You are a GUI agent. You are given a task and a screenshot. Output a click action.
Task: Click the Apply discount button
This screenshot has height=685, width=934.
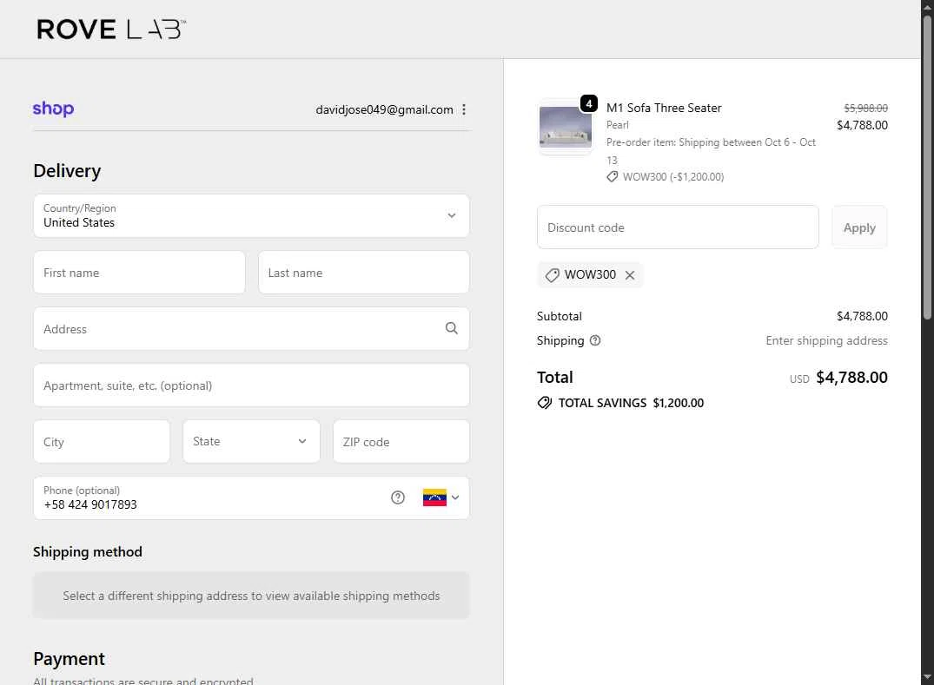(859, 227)
